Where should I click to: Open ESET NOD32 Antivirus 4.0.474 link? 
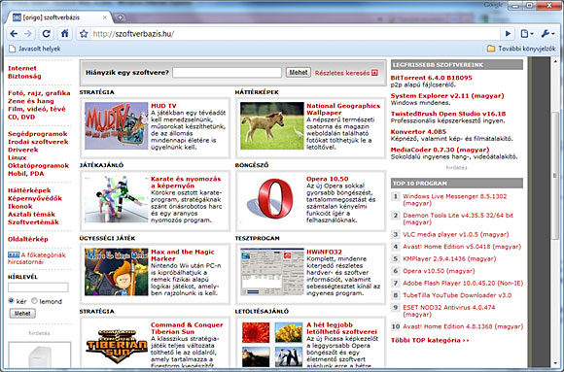click(449, 311)
